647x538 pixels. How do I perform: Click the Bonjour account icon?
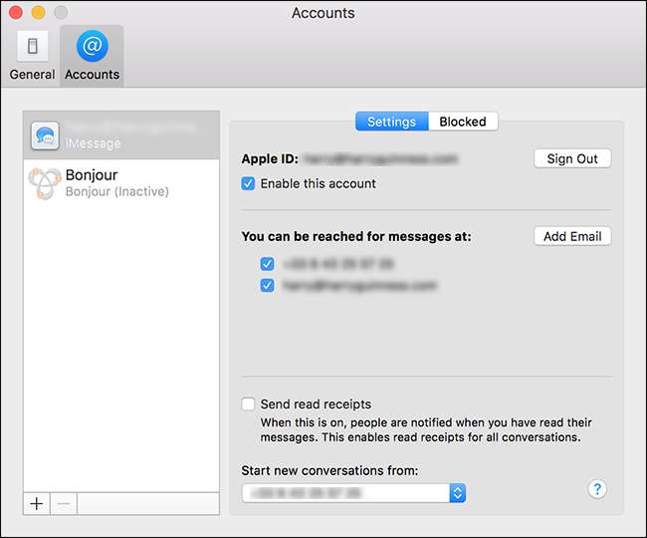[45, 183]
